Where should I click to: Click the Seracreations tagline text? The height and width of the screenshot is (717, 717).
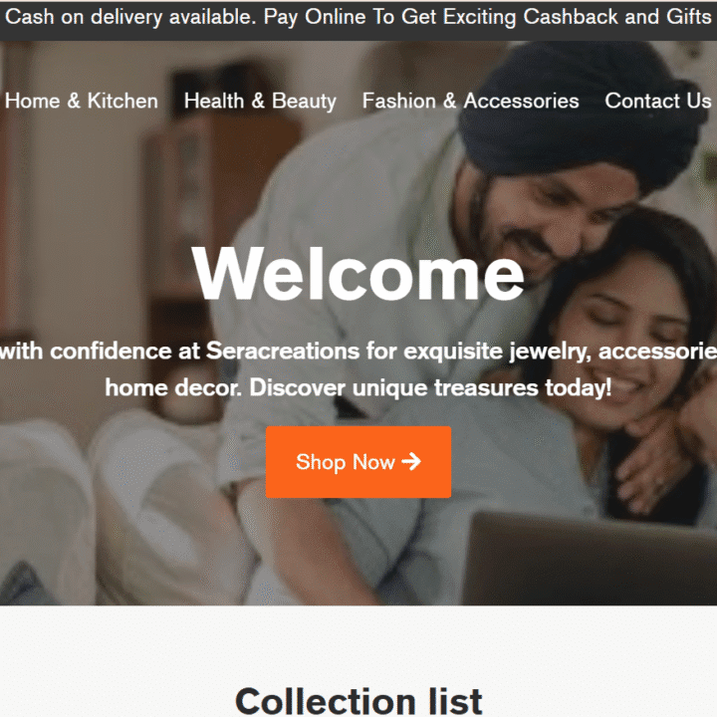tap(358, 369)
